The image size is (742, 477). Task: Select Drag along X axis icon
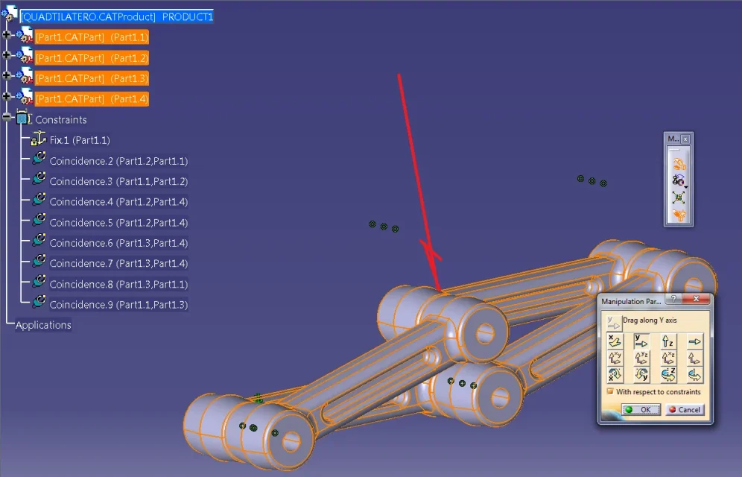coord(615,341)
